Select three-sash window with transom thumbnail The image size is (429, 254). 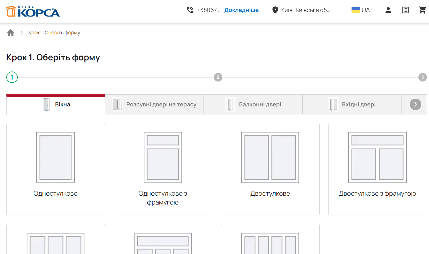(x=163, y=243)
